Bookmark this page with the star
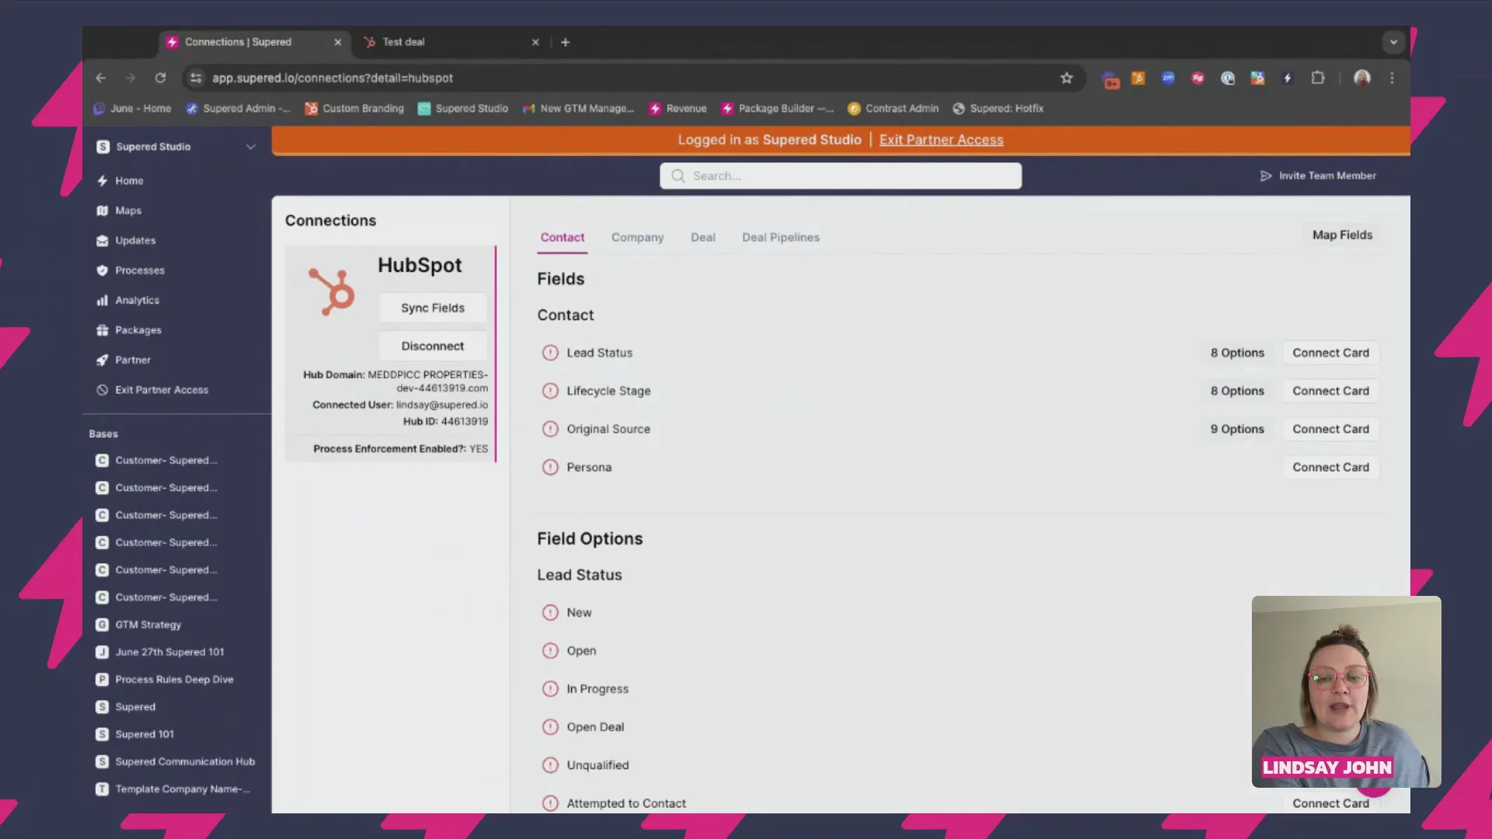 pyautogui.click(x=1066, y=78)
